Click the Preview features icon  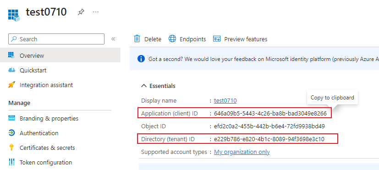[x=217, y=38]
